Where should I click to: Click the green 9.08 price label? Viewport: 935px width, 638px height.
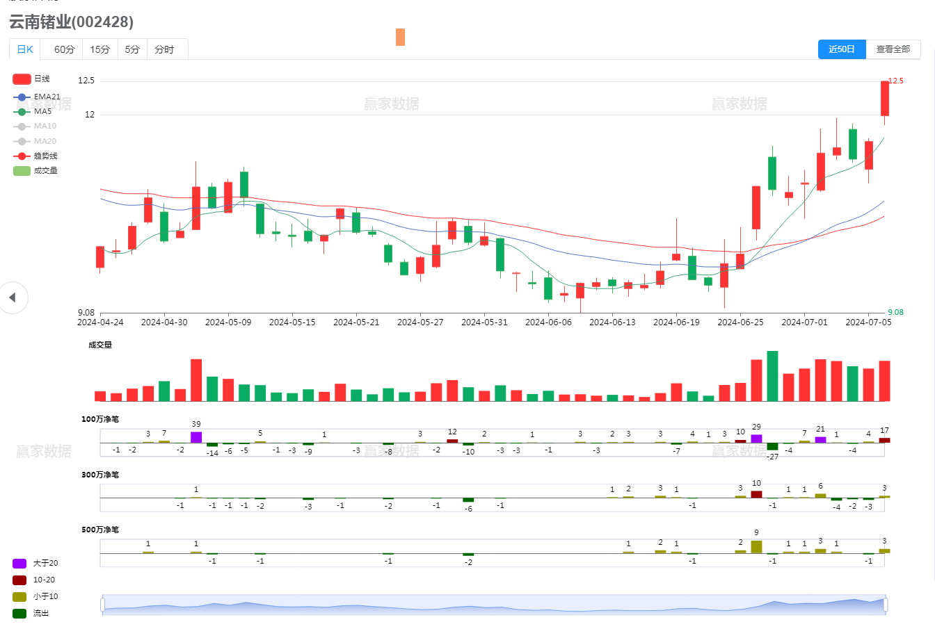coord(896,312)
